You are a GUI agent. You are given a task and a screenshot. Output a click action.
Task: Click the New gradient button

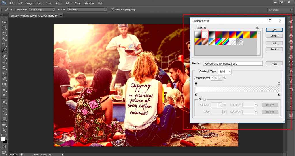pos(274,63)
